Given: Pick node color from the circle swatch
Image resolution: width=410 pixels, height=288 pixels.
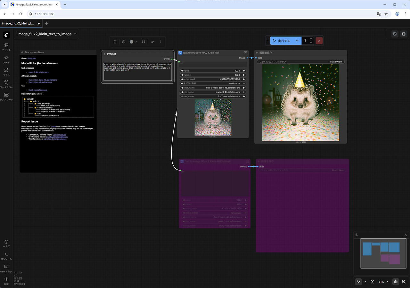Looking at the screenshot, I should tap(131, 42).
